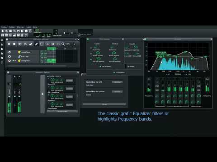Toggle the effects chain enable LED in FX Mixer
Image resolution: width=217 pixels, height=162 pixels.
point(48,76)
